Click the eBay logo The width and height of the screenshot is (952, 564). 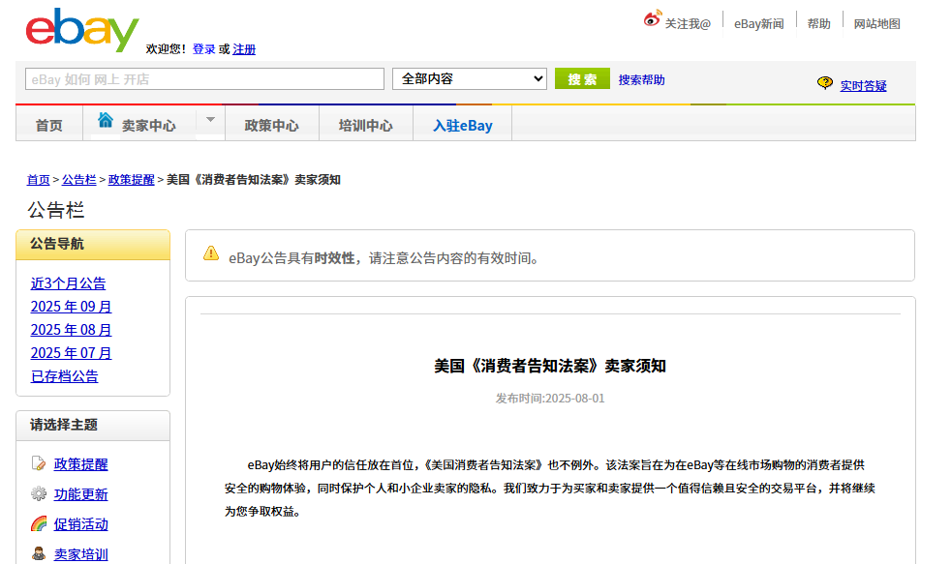coord(82,30)
